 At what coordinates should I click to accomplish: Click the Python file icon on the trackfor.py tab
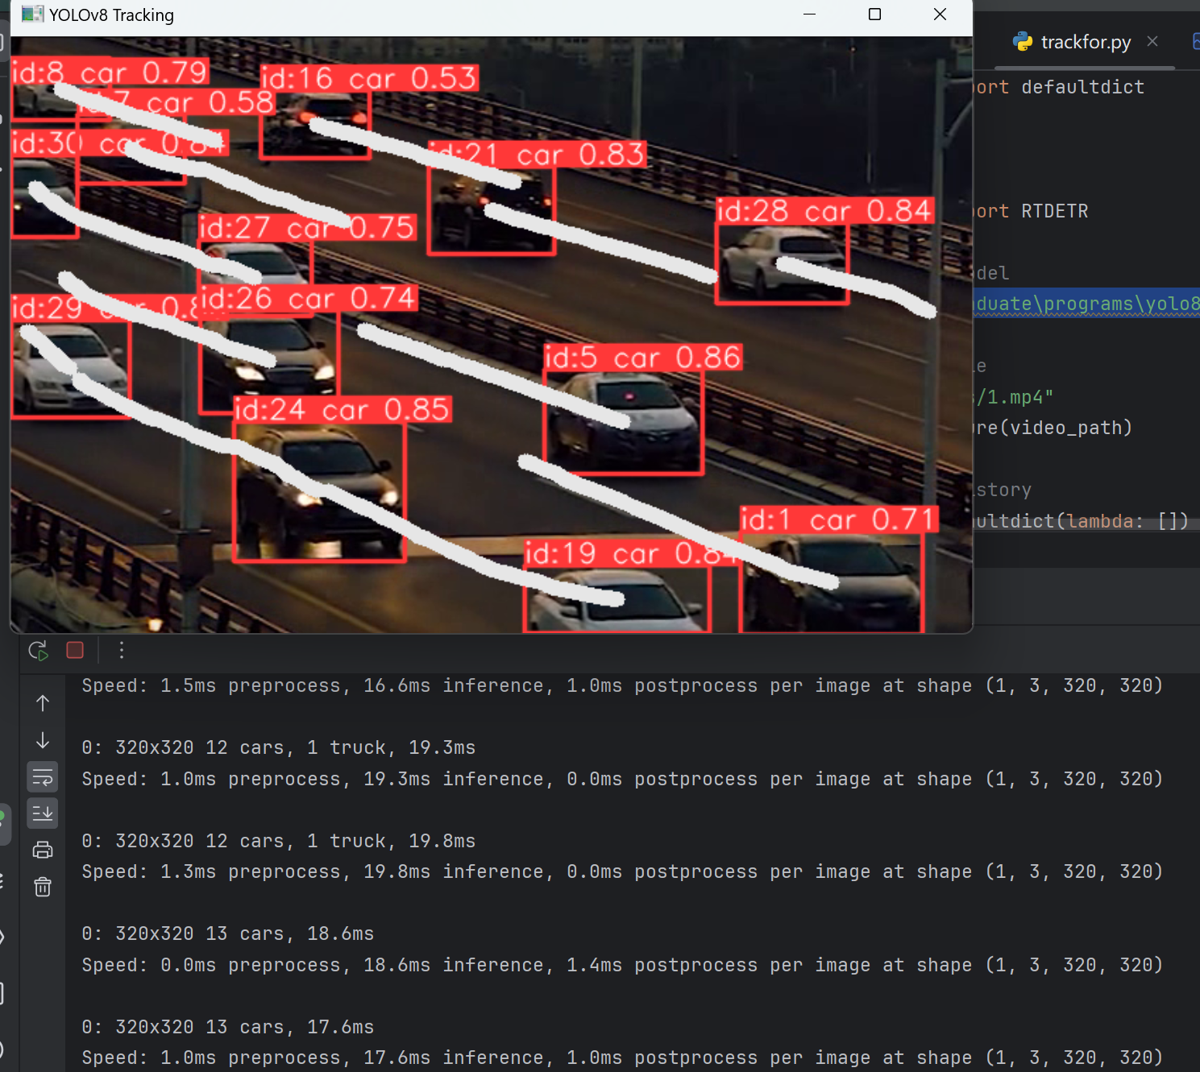point(1023,42)
